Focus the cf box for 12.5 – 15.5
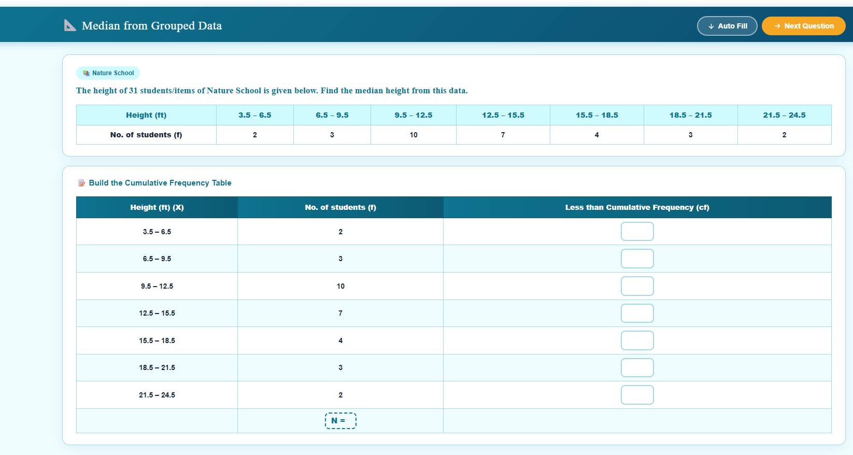 tap(637, 314)
